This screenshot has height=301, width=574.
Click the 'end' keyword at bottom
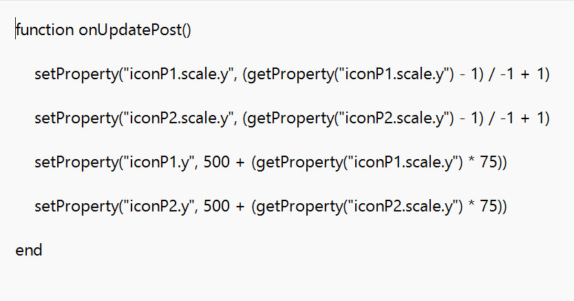(29, 250)
